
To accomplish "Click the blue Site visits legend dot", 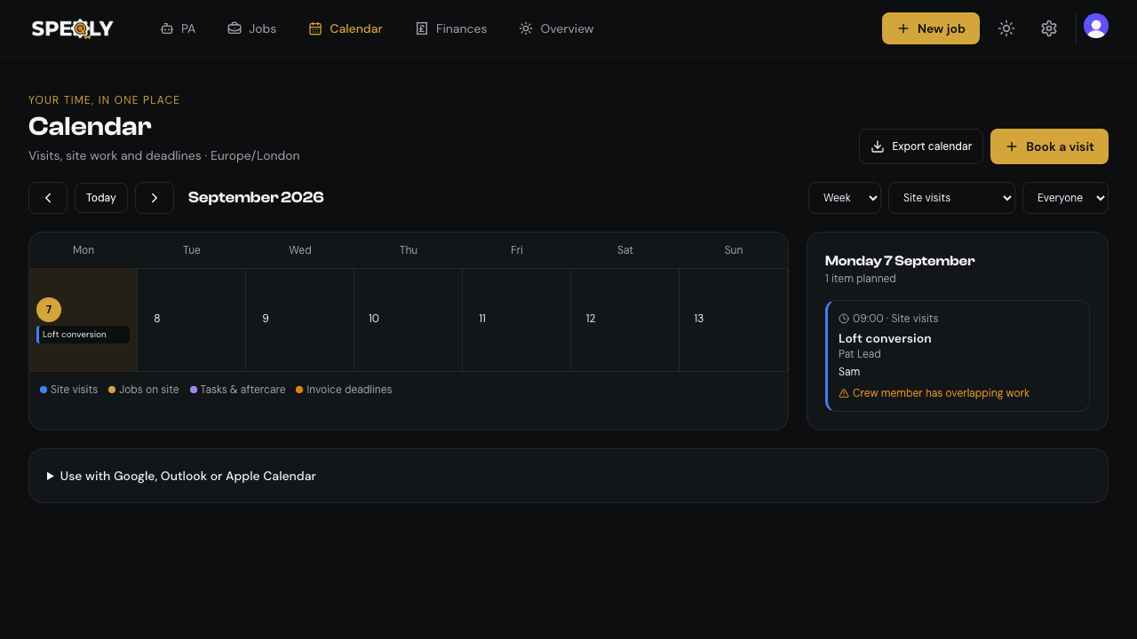I will pos(44,390).
